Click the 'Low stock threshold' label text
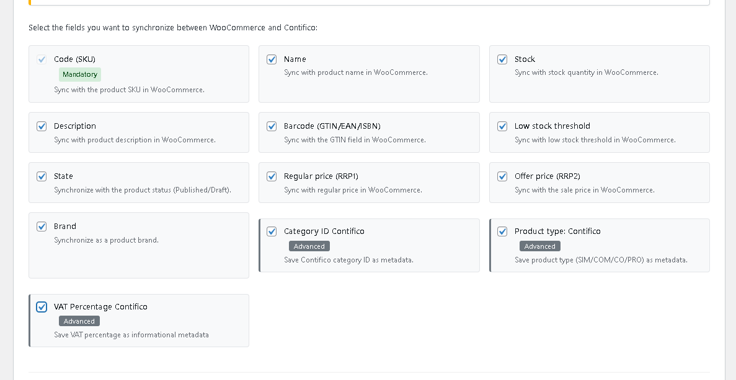This screenshot has width=736, height=380. pos(552,126)
